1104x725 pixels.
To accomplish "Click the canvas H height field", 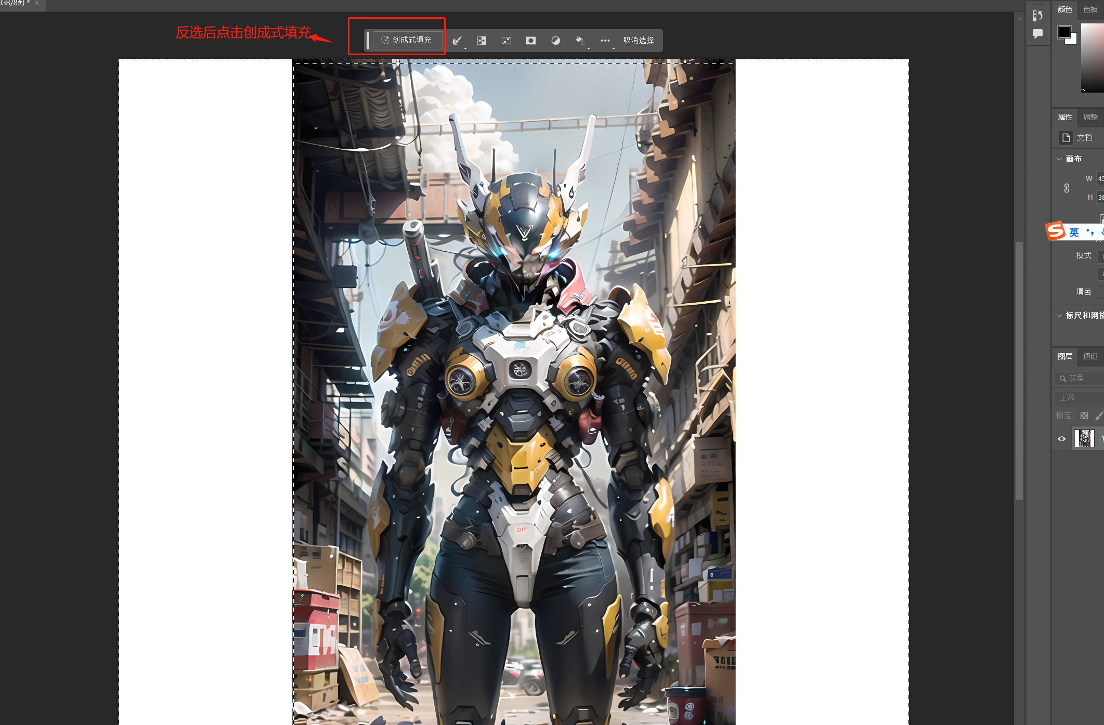I will coord(1100,197).
